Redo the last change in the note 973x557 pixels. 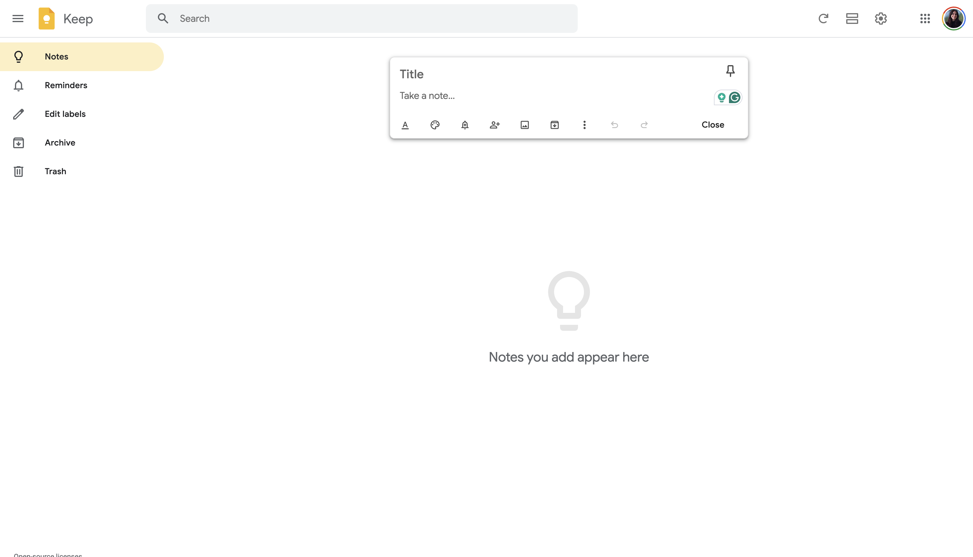[x=644, y=125]
